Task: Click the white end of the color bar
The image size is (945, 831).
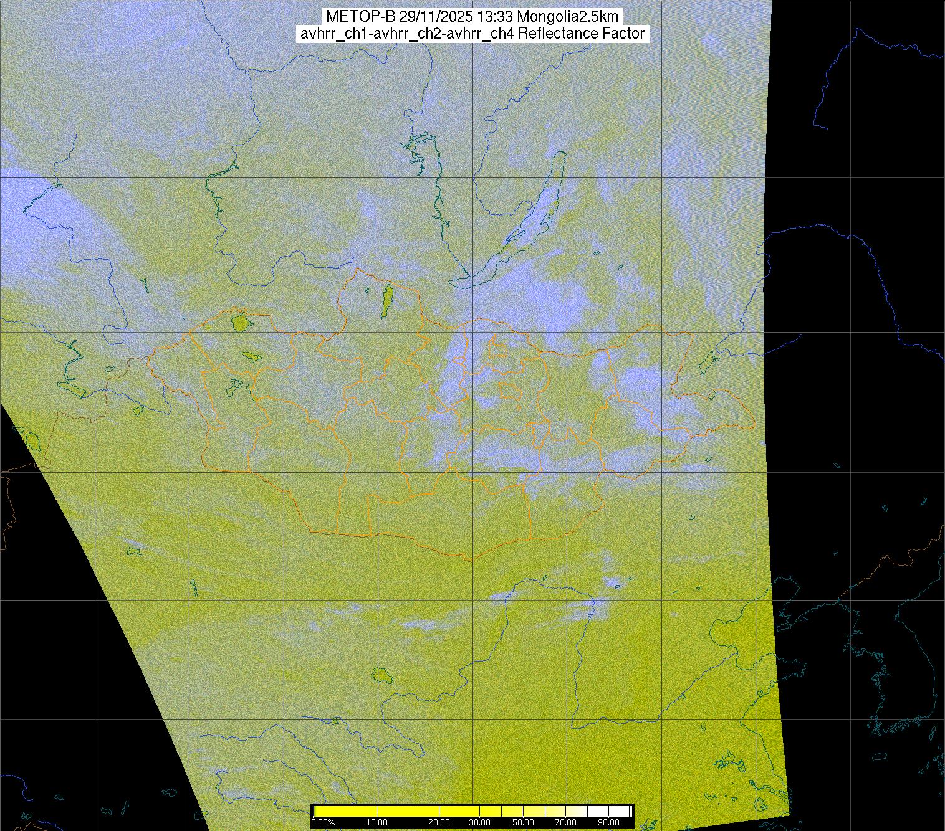Action: (620, 811)
